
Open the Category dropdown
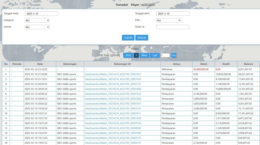click(x=37, y=20)
